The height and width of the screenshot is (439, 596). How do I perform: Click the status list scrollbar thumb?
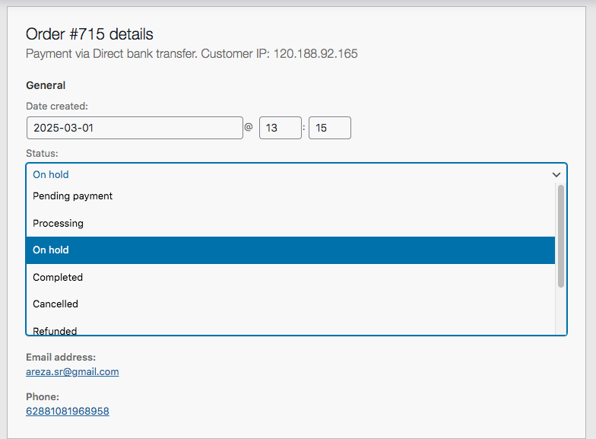[x=561, y=236]
